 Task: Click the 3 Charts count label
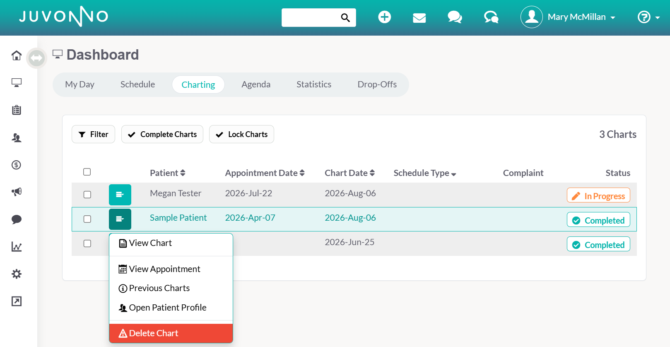[x=618, y=135]
